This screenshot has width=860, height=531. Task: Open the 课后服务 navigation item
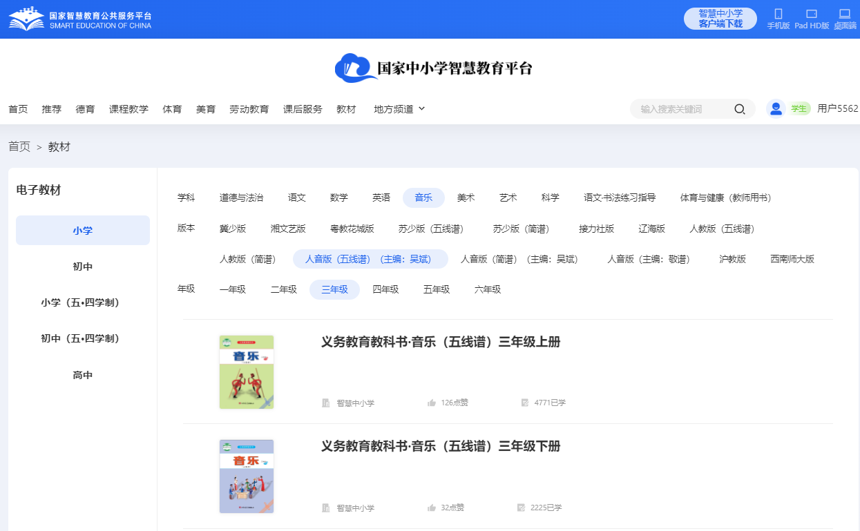303,109
